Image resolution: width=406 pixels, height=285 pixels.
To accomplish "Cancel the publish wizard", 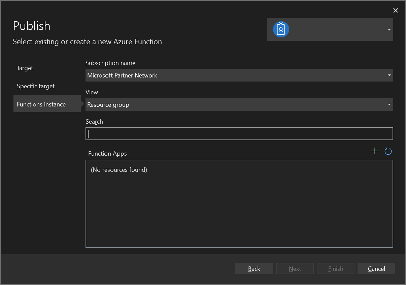I will coord(376,268).
